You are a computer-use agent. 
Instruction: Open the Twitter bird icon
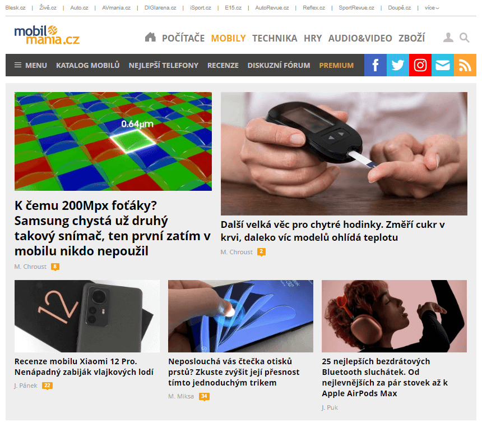pos(398,65)
